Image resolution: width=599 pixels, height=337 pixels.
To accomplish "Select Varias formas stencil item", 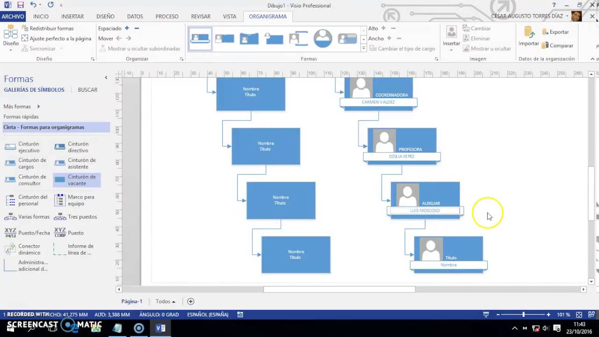I will point(27,217).
